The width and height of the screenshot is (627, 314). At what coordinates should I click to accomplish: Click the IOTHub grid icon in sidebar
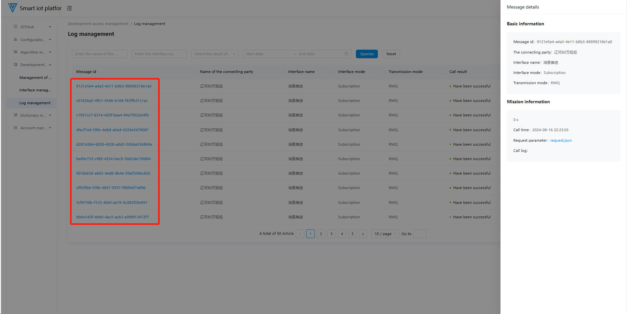coord(15,27)
